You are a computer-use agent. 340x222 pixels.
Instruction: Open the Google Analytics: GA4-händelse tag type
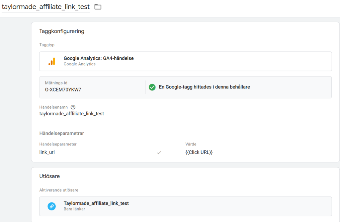pyautogui.click(x=185, y=61)
